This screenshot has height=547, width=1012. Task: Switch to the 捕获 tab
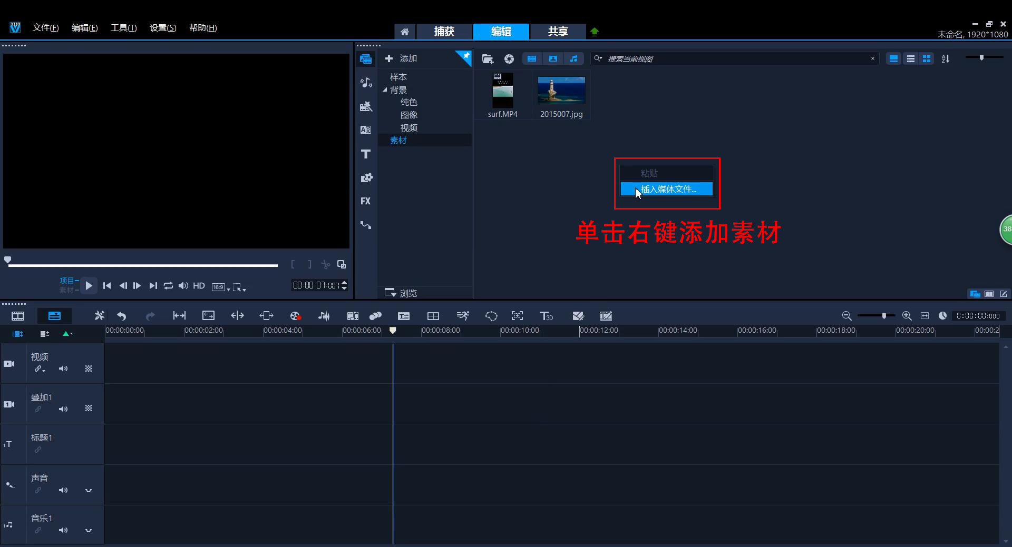444,32
